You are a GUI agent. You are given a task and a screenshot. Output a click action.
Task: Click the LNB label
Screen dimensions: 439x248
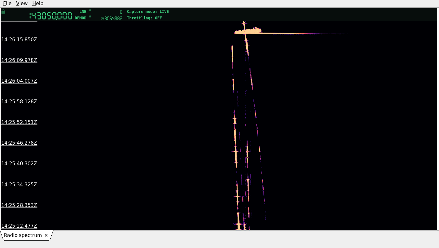[x=83, y=12]
